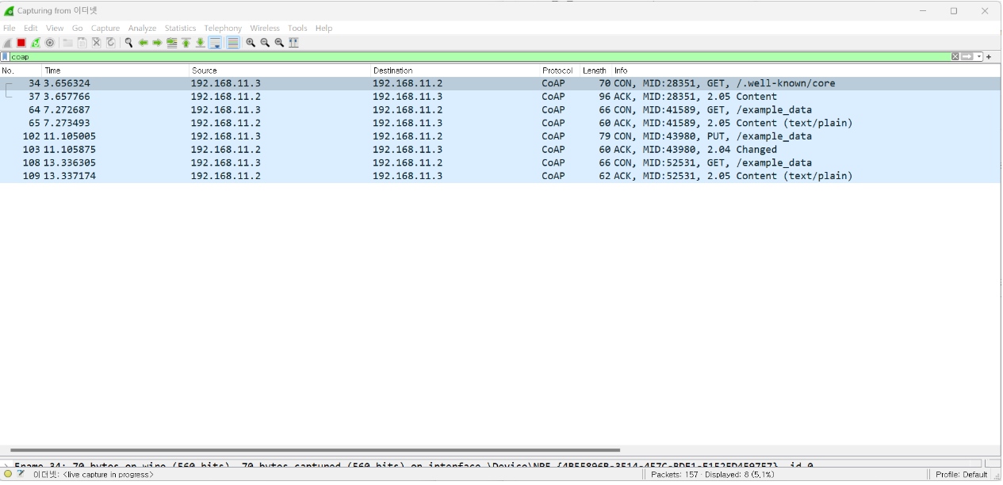
Task: Open capture options gear icon
Action: tap(50, 43)
